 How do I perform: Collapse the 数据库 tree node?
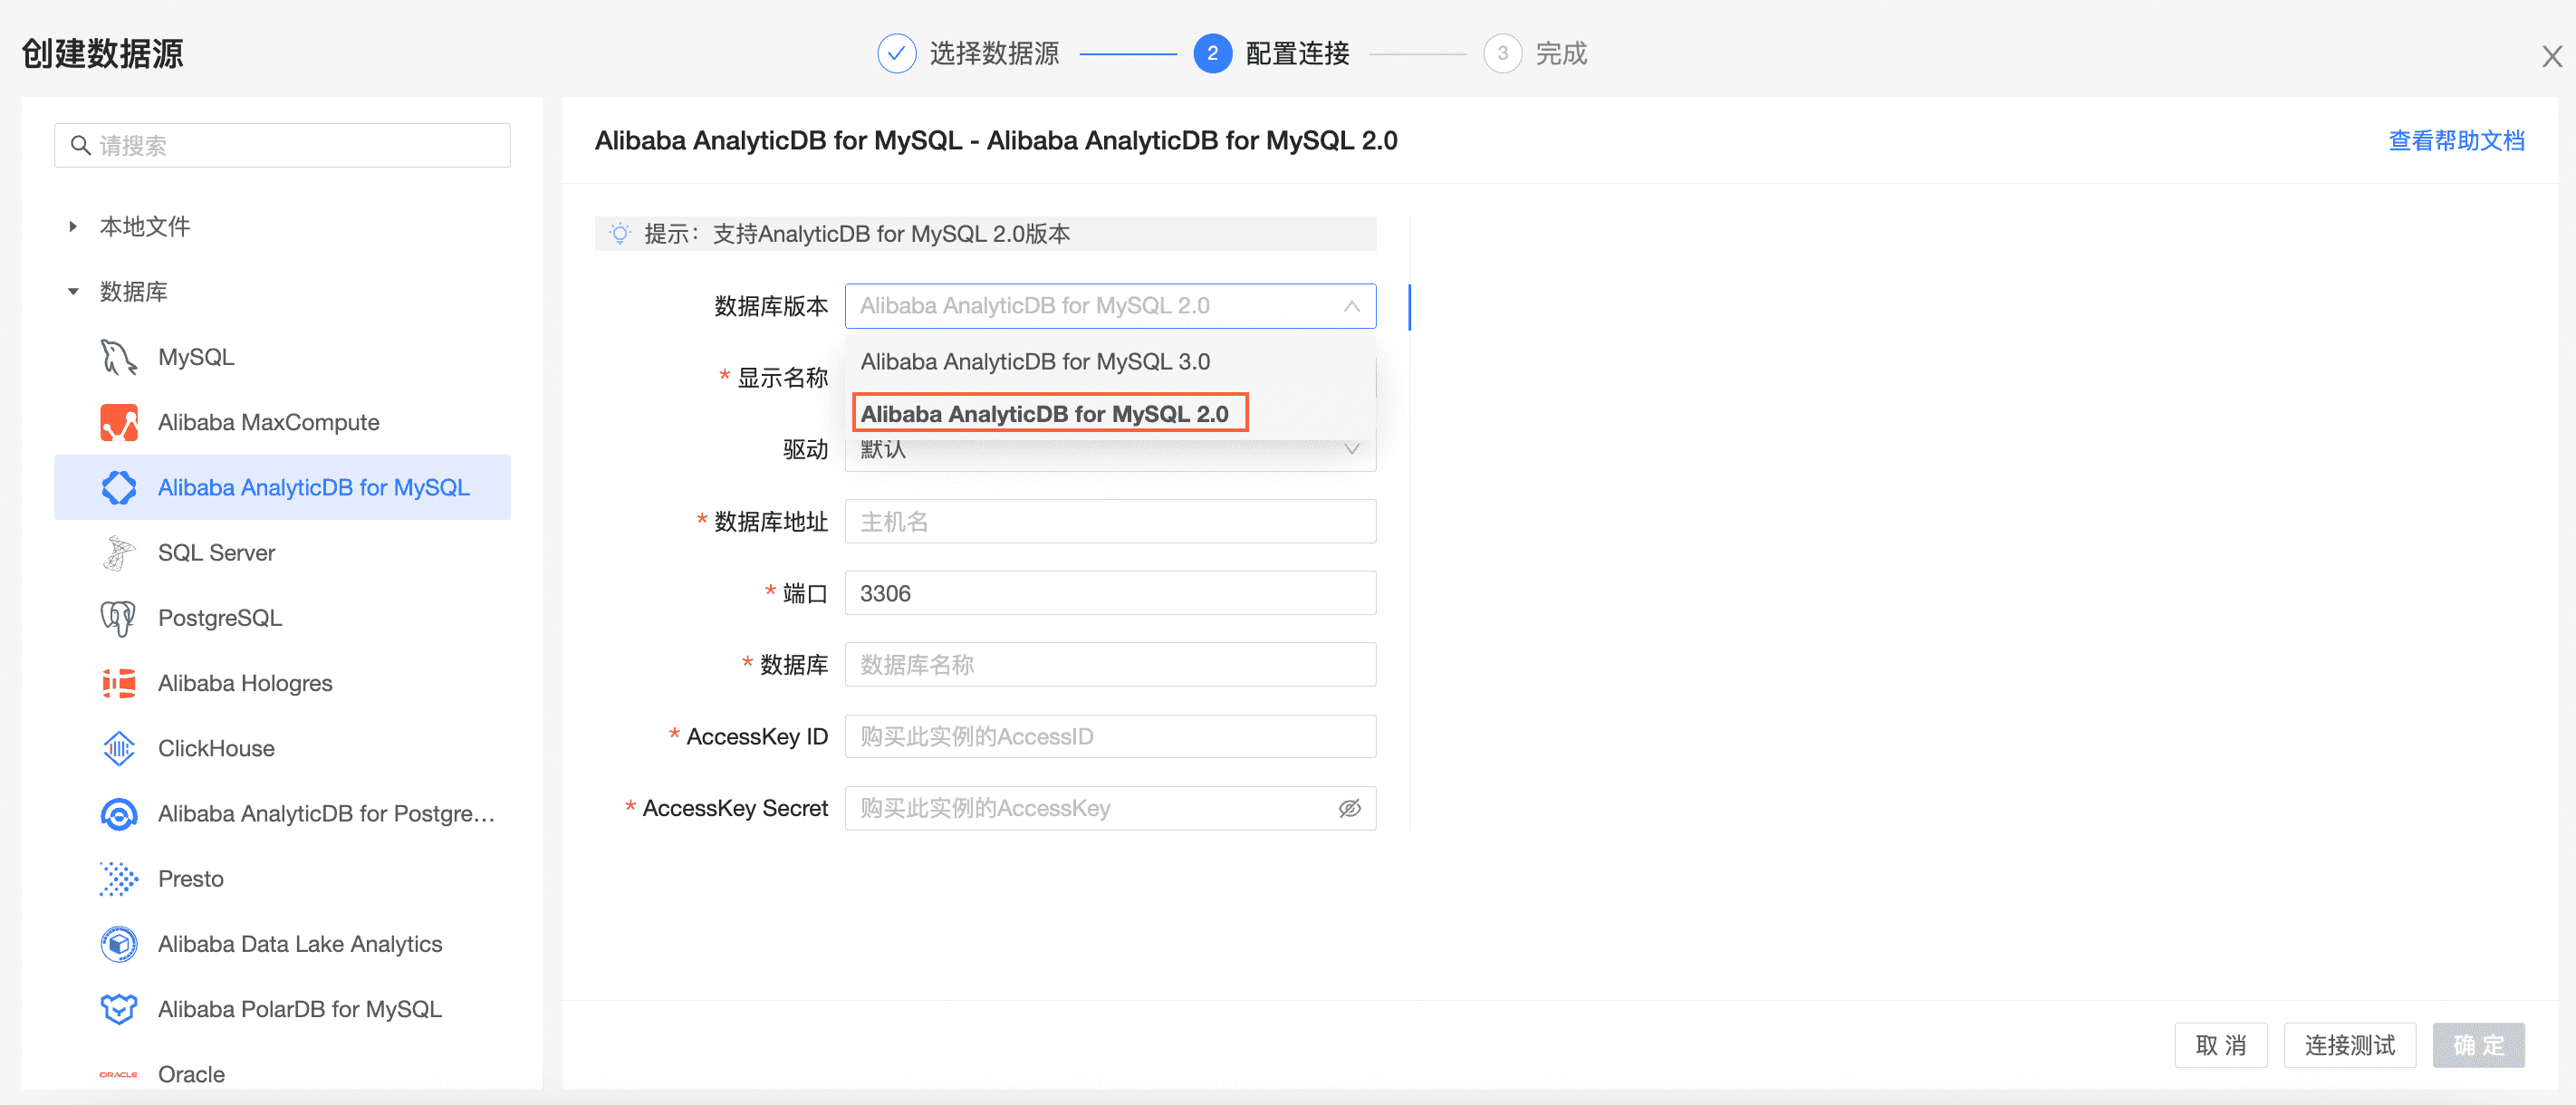click(x=72, y=292)
